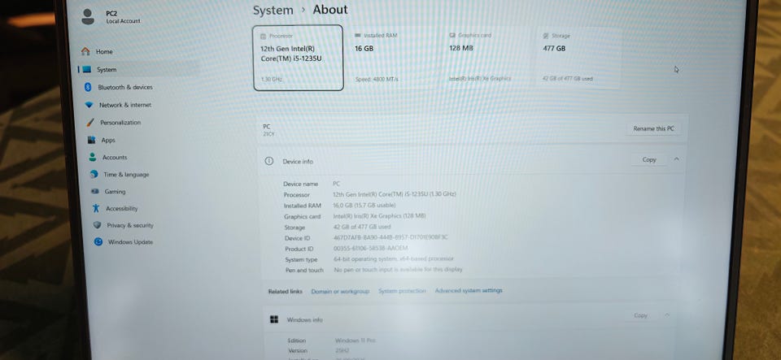
Task: Click the Version row label
Action: tap(298, 350)
